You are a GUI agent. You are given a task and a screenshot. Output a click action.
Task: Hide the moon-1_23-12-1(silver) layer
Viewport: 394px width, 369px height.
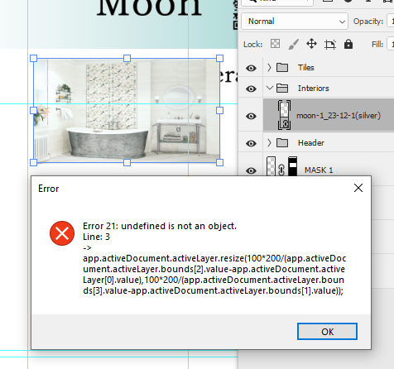pos(251,116)
